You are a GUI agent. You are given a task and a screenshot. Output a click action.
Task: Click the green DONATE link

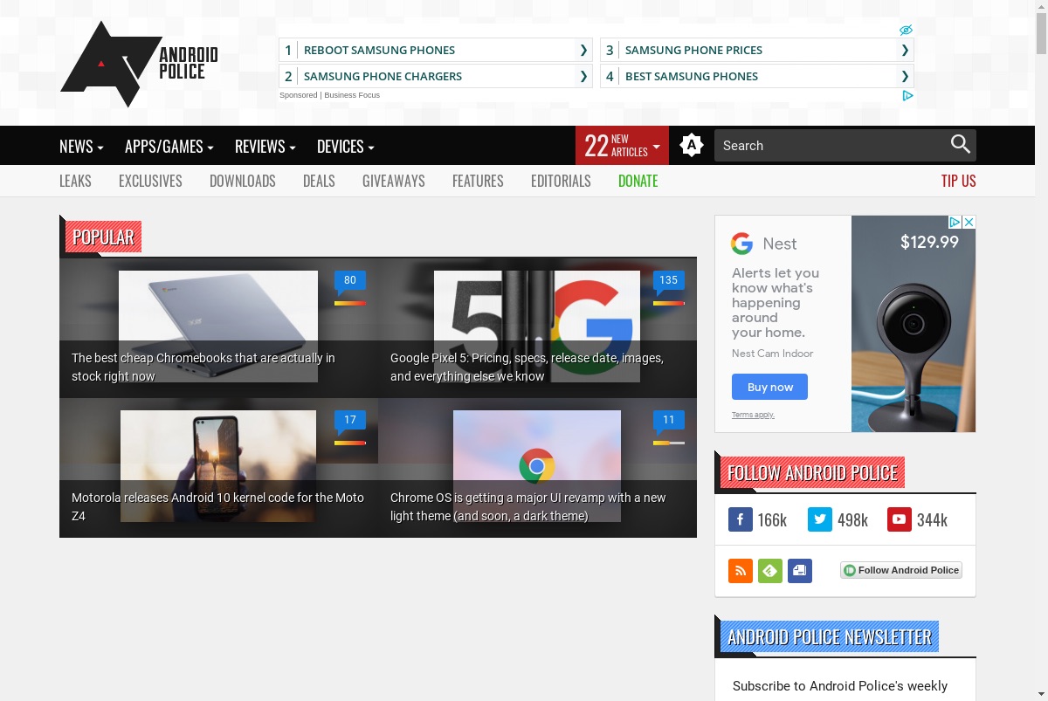point(638,181)
